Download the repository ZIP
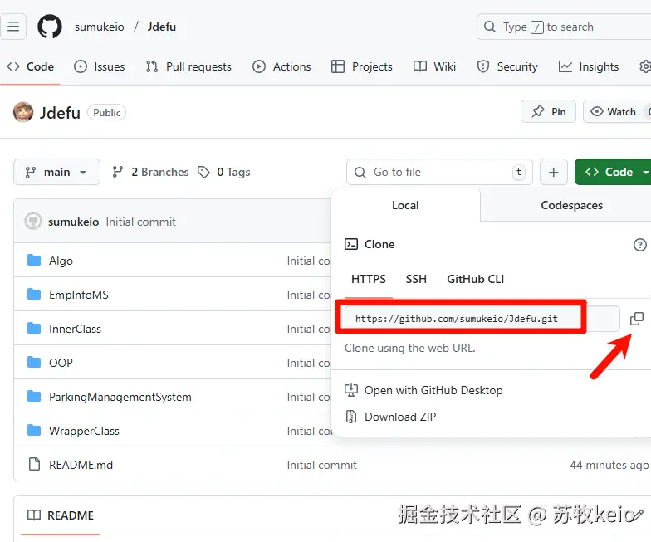651x542 pixels. pyautogui.click(x=390, y=417)
